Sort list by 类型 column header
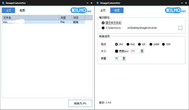 point(66,18)
